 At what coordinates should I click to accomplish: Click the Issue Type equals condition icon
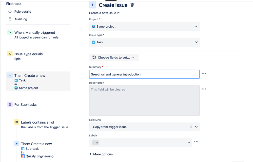coord(10,54)
